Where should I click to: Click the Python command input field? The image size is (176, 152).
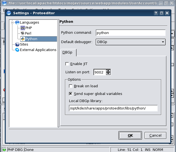[131, 33]
